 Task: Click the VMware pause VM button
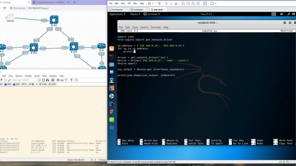pyautogui.click(x=149, y=3)
